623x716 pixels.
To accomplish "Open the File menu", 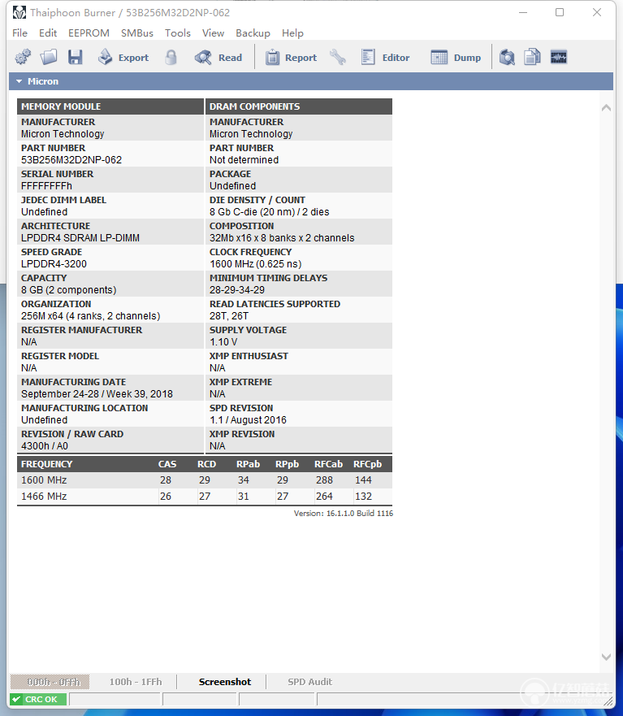I will tap(19, 33).
